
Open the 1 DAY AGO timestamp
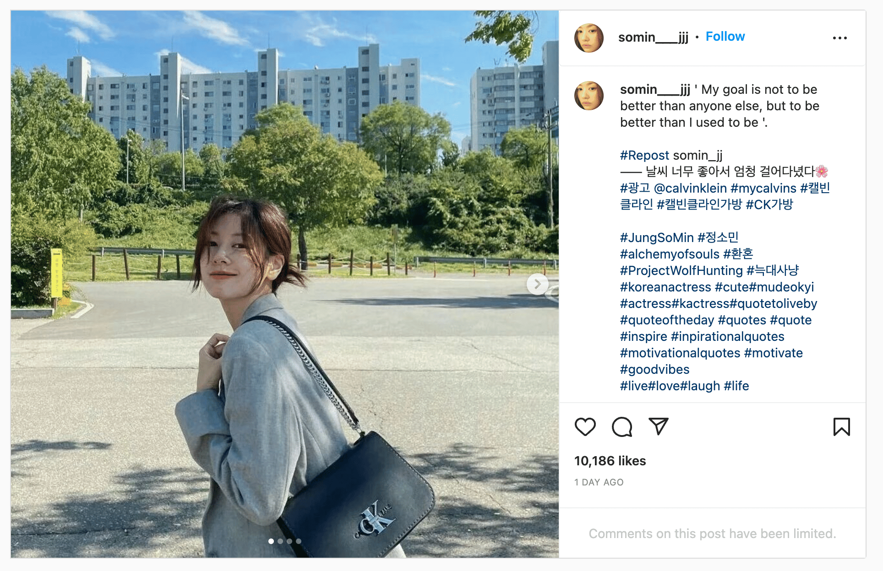click(599, 482)
